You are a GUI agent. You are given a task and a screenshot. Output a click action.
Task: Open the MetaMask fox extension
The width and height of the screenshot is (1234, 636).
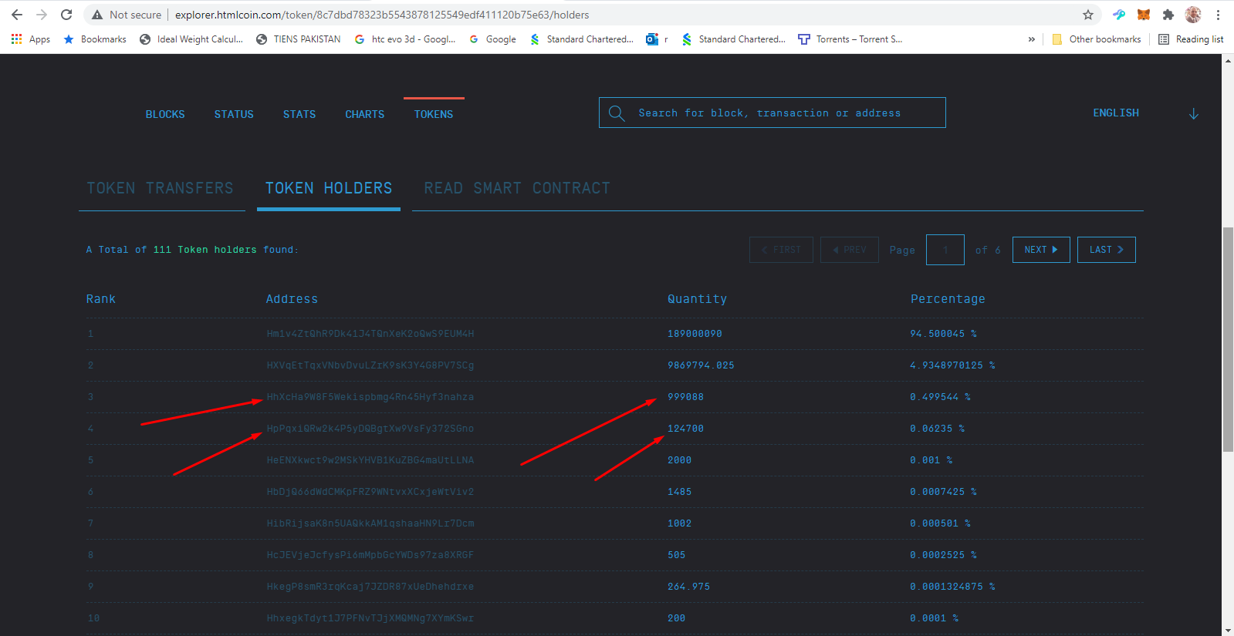(x=1144, y=15)
